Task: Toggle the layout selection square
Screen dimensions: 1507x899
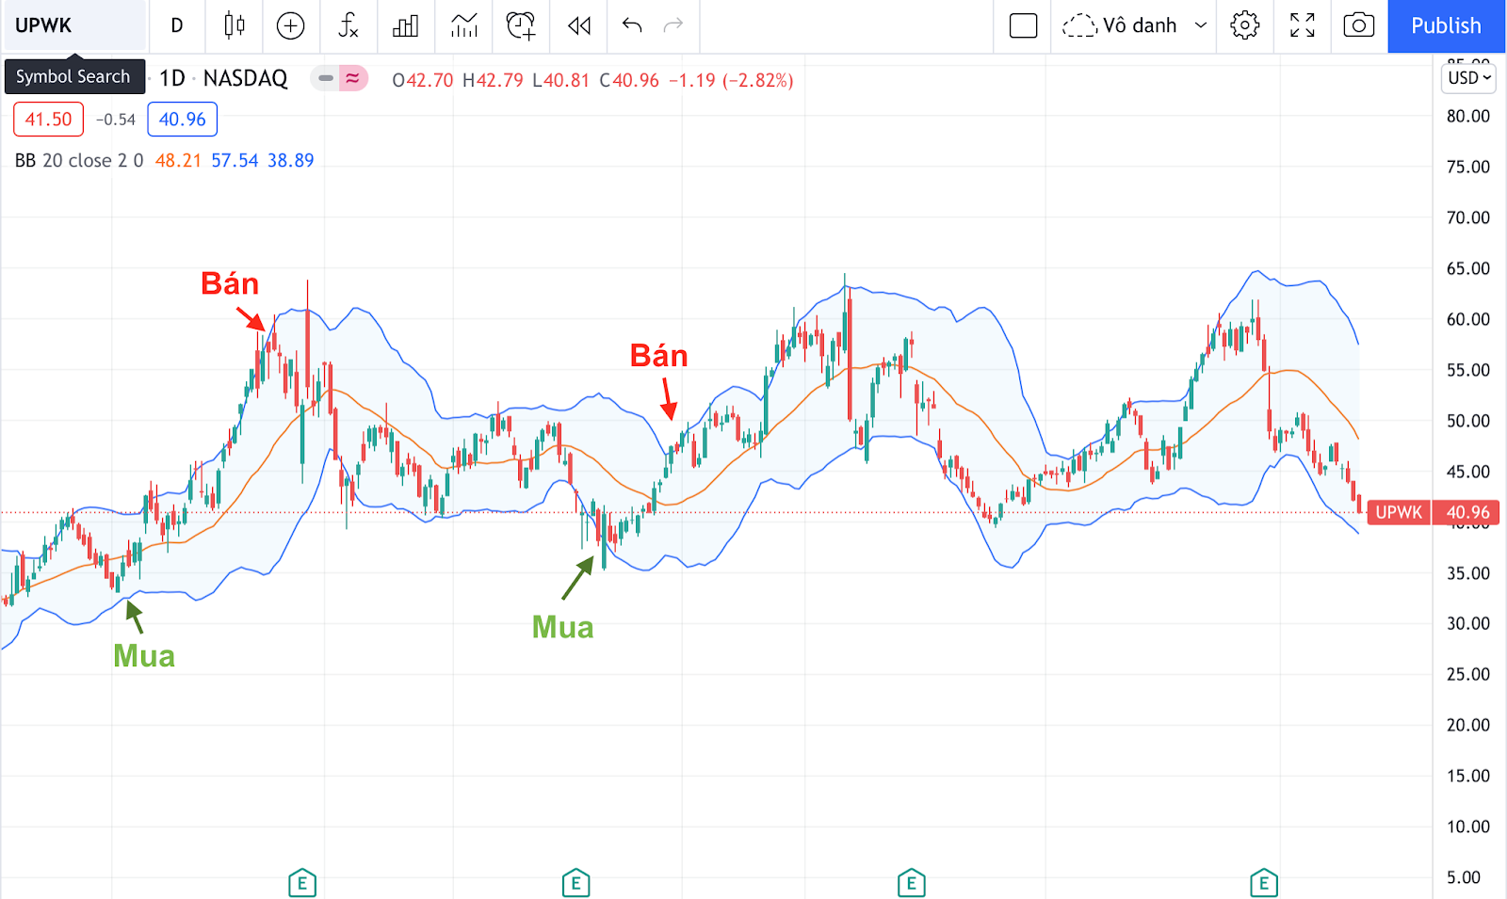Action: (1023, 25)
